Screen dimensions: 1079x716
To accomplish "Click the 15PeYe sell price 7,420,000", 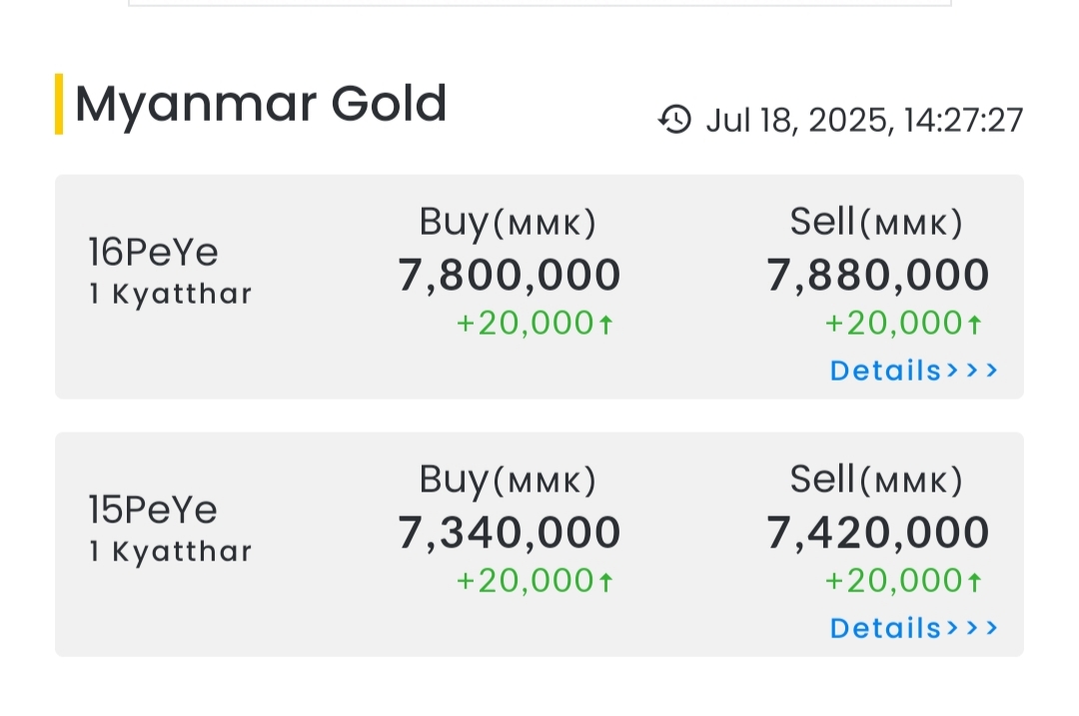I will pos(878,532).
